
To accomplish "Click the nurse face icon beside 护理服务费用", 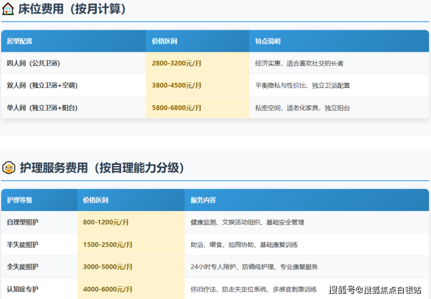I will point(8,168).
